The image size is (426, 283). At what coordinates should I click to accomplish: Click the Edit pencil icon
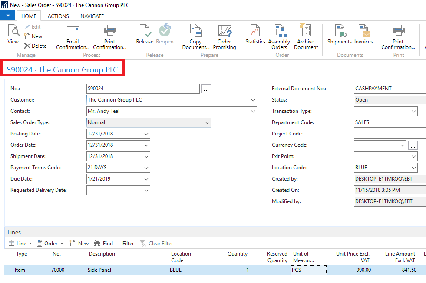tap(27, 27)
